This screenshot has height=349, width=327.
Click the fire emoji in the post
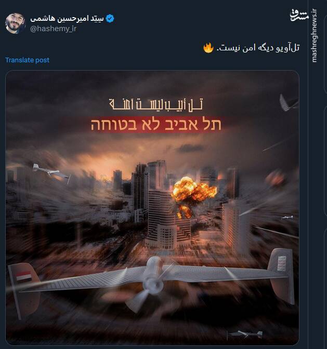[208, 47]
